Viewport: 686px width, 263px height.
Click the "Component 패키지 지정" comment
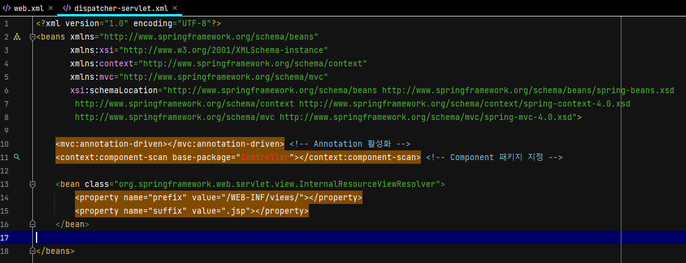click(494, 157)
